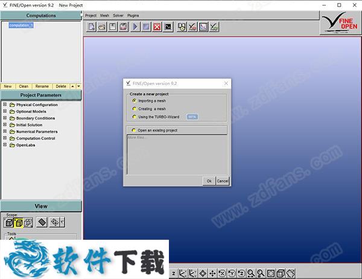The width and height of the screenshot is (362, 279).
Task: Click the yellow highlighted cube Scope icon
Action: (19, 223)
